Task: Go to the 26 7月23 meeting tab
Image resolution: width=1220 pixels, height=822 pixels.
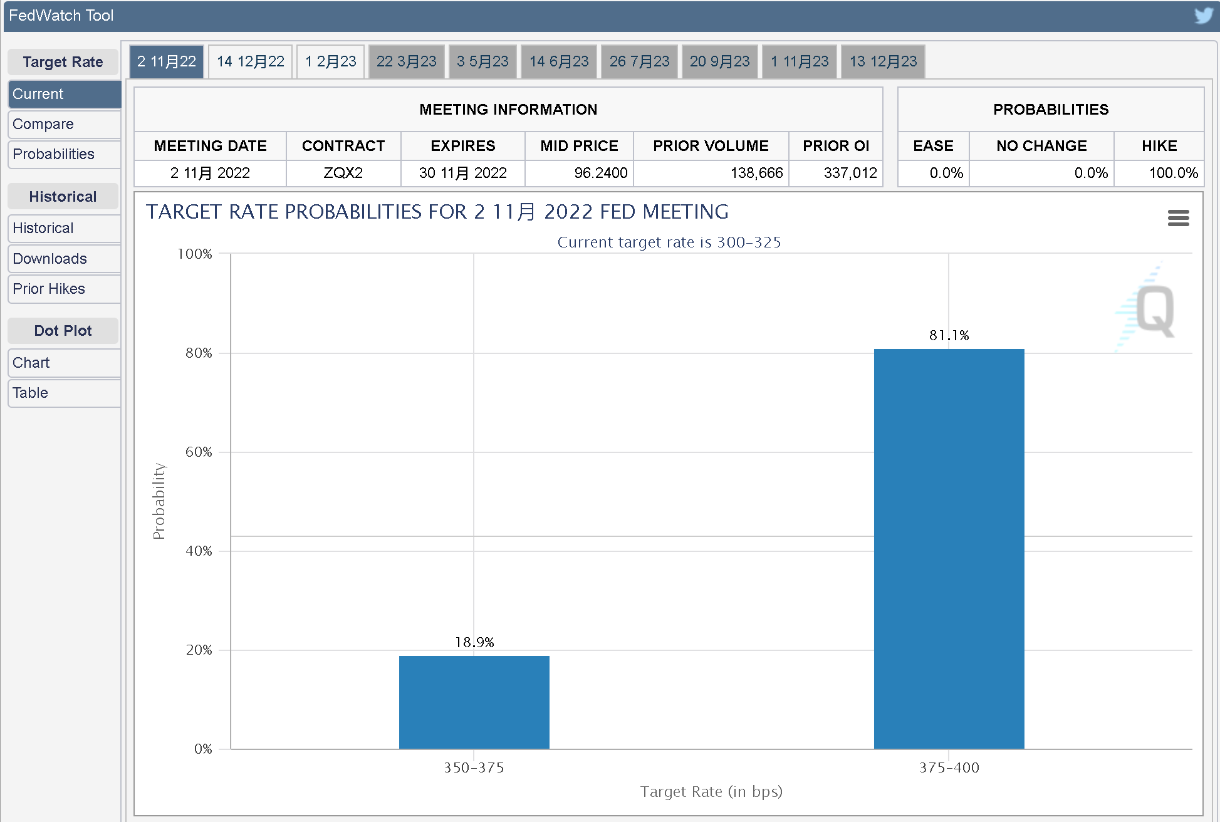Action: click(x=639, y=61)
